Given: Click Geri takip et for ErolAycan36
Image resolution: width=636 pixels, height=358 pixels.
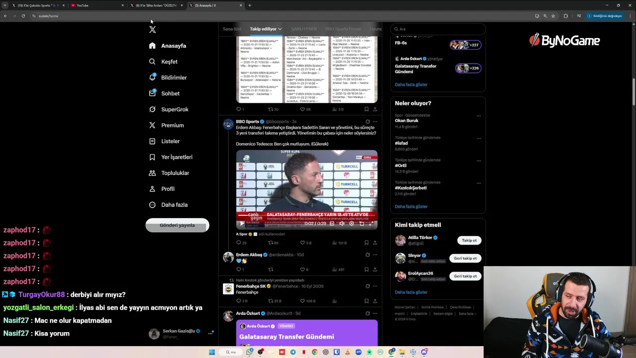Looking at the screenshot, I should coord(465,276).
